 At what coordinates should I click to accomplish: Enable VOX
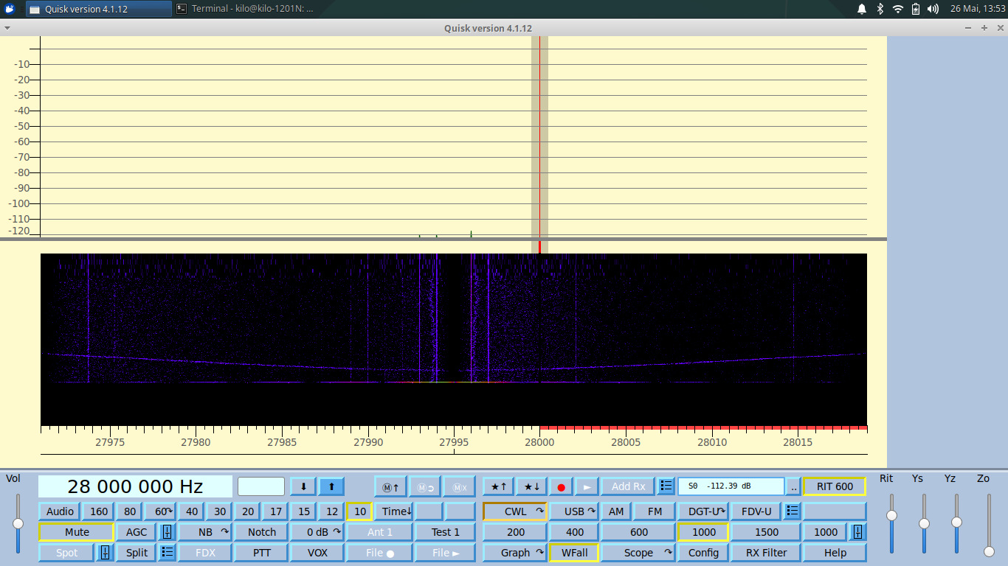318,553
